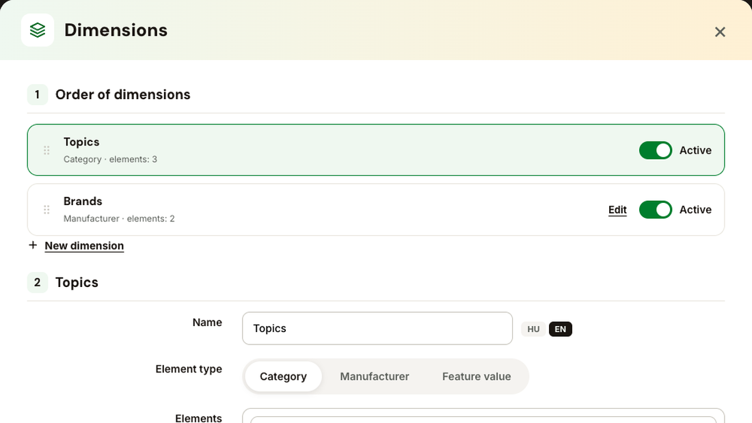Click the Name field label
The width and height of the screenshot is (752, 423).
[x=207, y=323]
